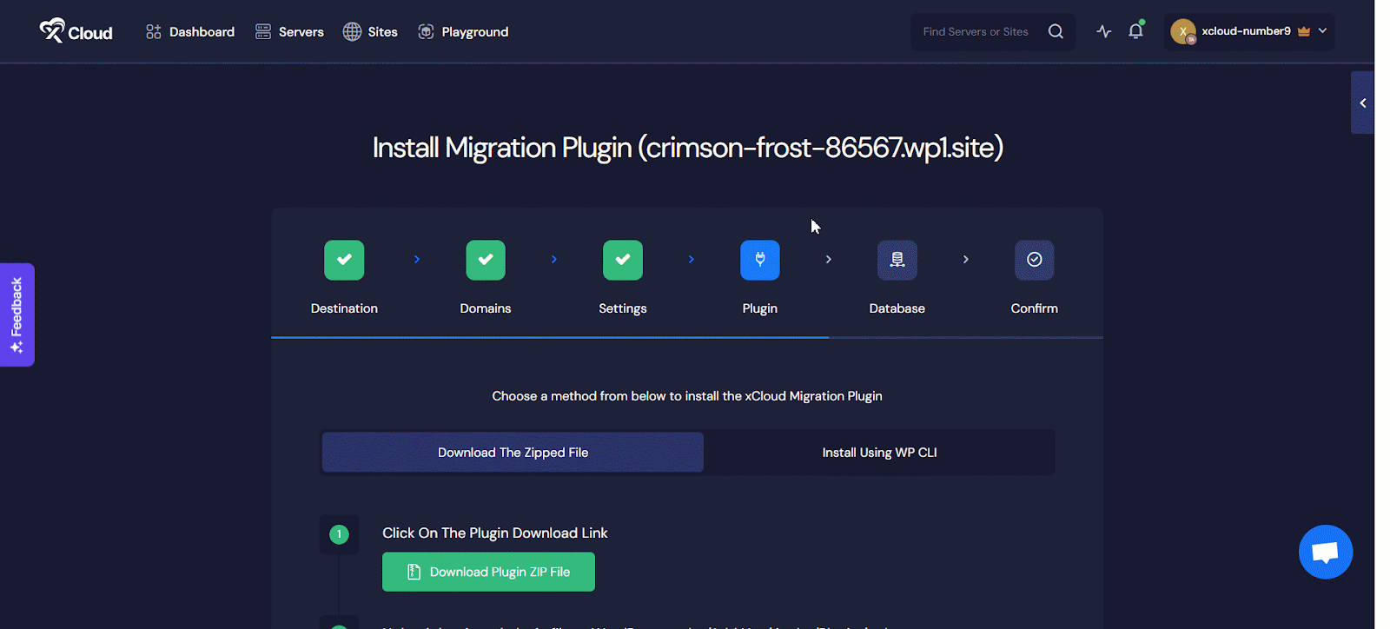
Task: Click the Settings step checkmark
Action: pos(623,260)
